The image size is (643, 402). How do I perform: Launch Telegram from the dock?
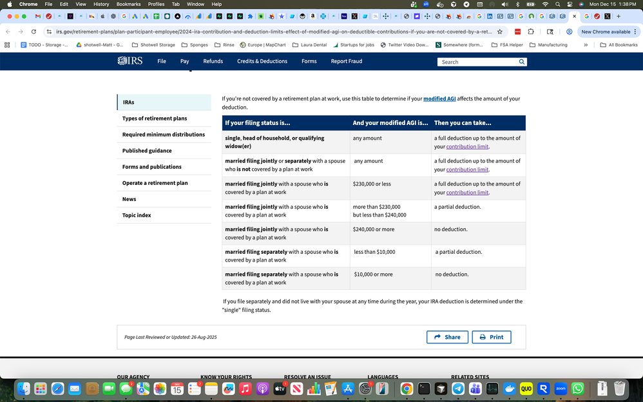pyautogui.click(x=457, y=389)
